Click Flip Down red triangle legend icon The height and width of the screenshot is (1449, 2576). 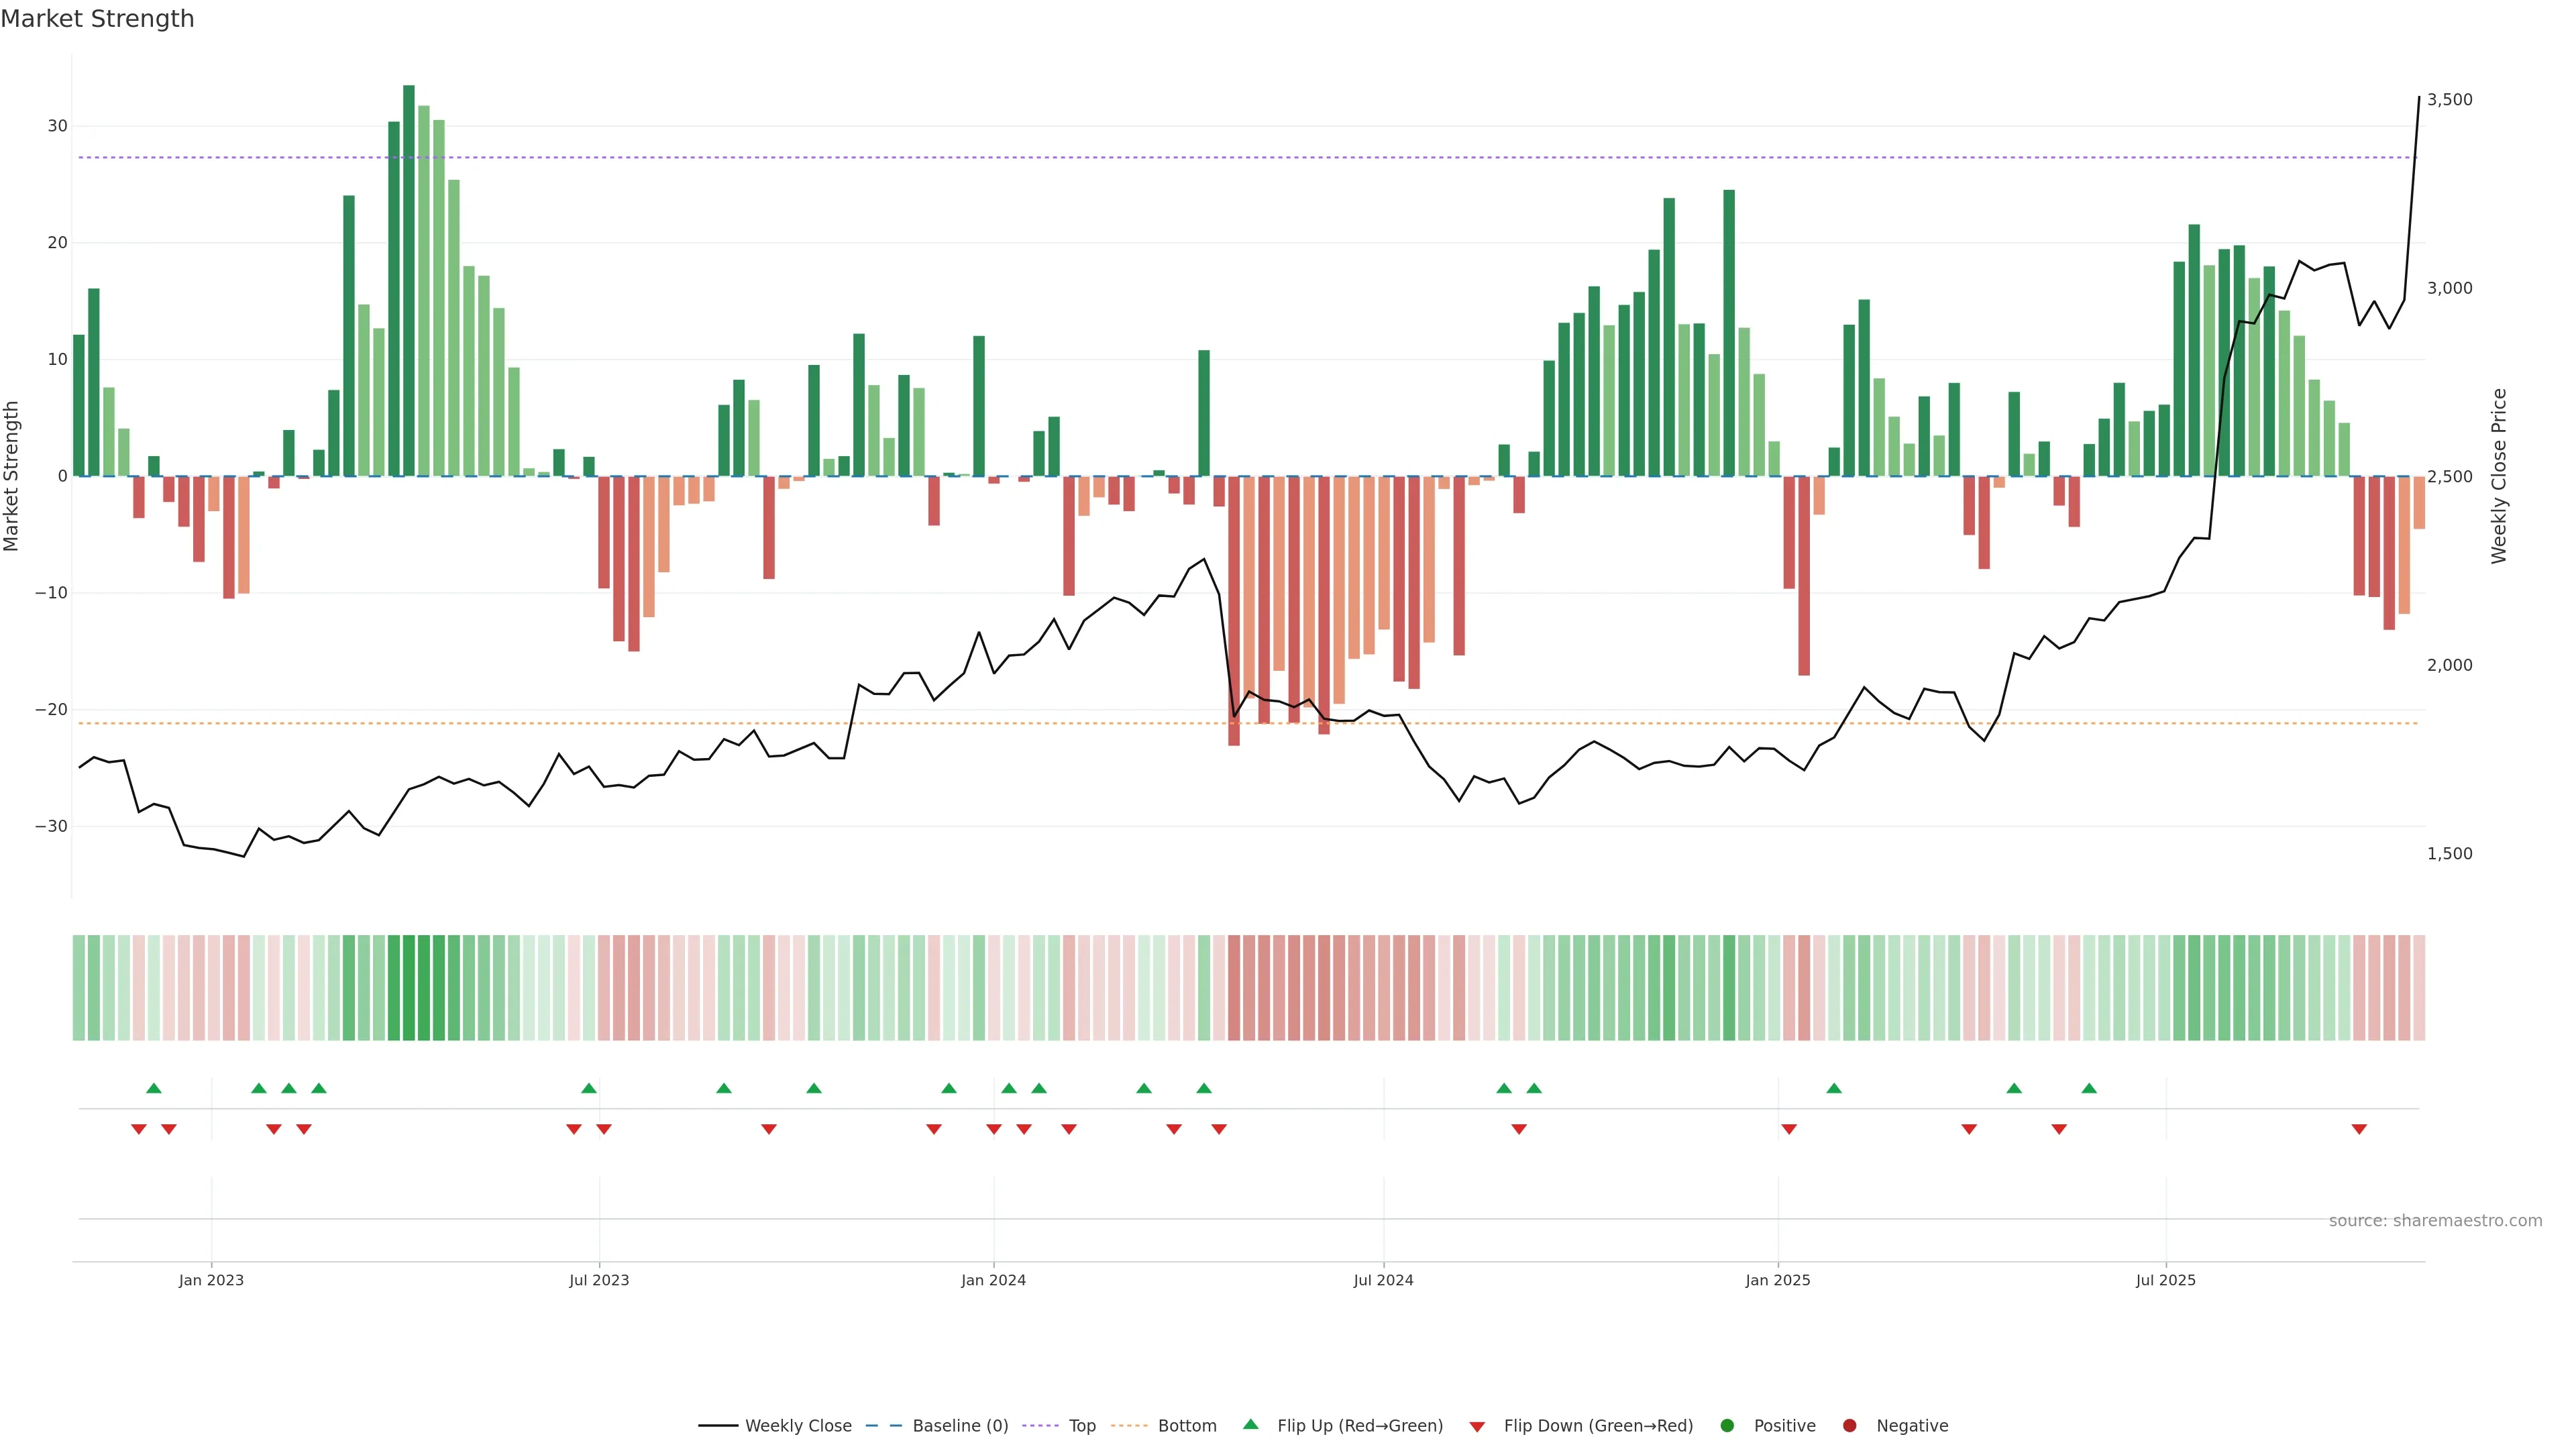pos(1477,1427)
